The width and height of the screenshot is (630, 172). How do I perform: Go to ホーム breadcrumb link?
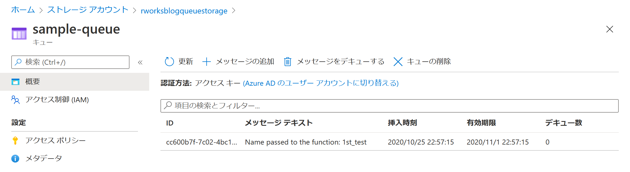click(23, 10)
